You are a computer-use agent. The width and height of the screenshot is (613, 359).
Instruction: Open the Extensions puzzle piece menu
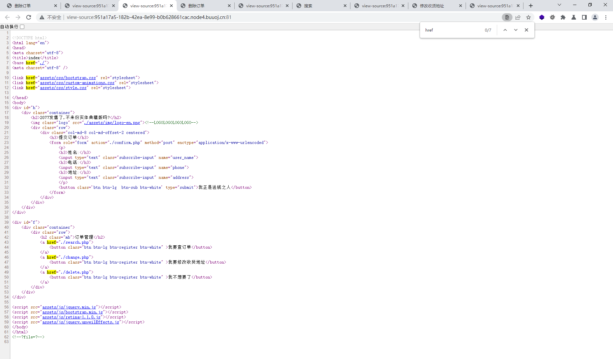point(563,17)
